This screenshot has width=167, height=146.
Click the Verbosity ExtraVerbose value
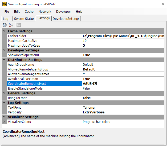[123, 112]
